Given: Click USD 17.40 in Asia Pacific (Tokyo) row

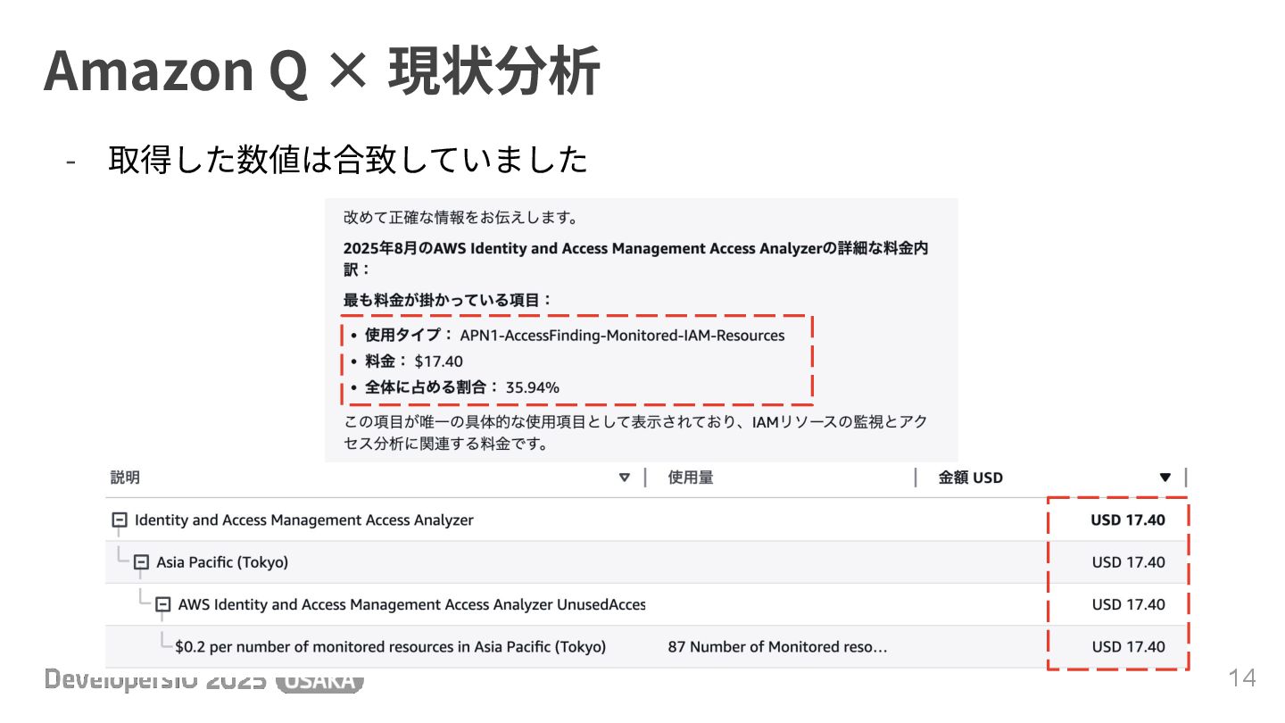Looking at the screenshot, I should [1129, 562].
